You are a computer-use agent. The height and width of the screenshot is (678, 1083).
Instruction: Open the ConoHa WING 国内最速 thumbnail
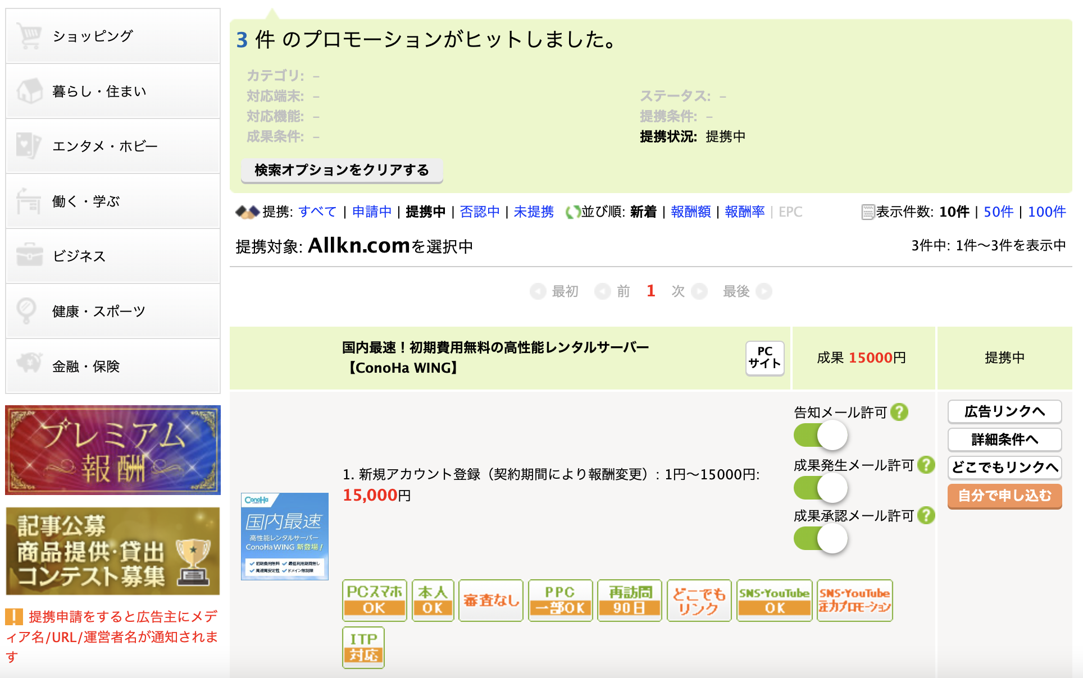(x=285, y=536)
